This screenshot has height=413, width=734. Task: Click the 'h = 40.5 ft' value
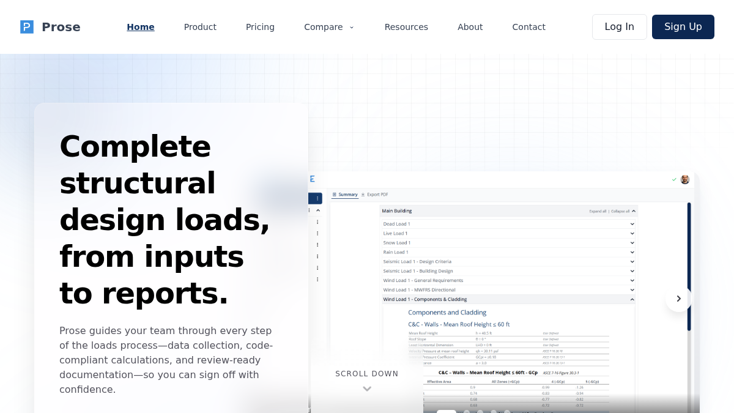point(484,333)
